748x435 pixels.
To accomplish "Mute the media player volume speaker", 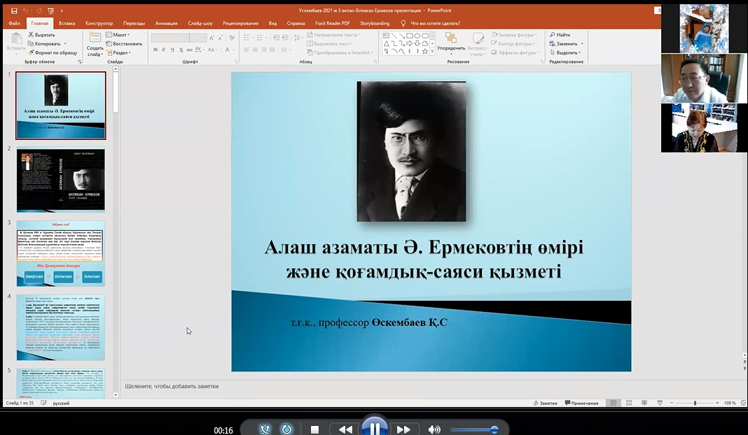I will tap(434, 429).
